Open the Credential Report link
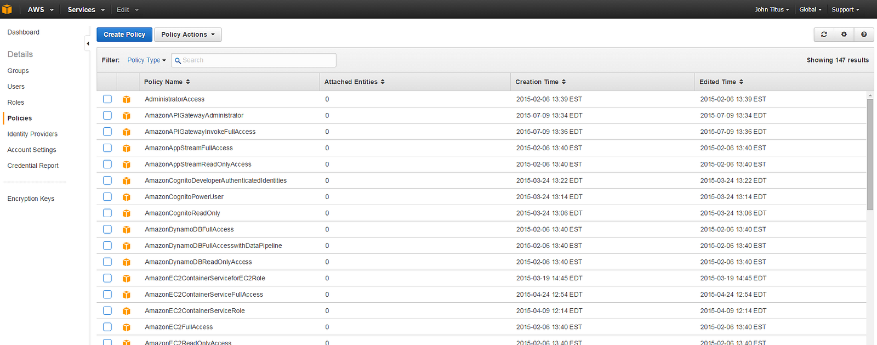This screenshot has height=345, width=877. pos(33,166)
